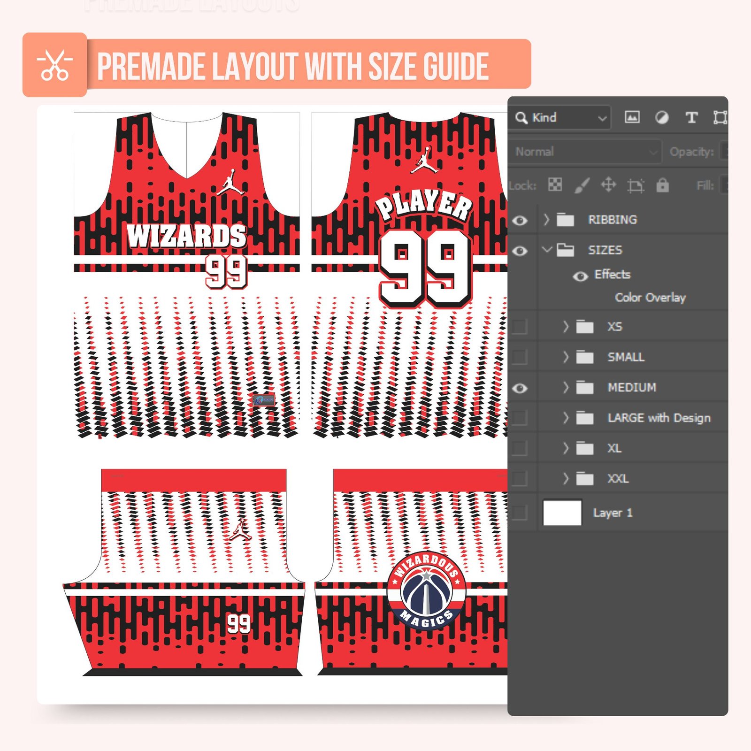
Task: Click the MEDIUM group folder icon
Action: pos(585,388)
